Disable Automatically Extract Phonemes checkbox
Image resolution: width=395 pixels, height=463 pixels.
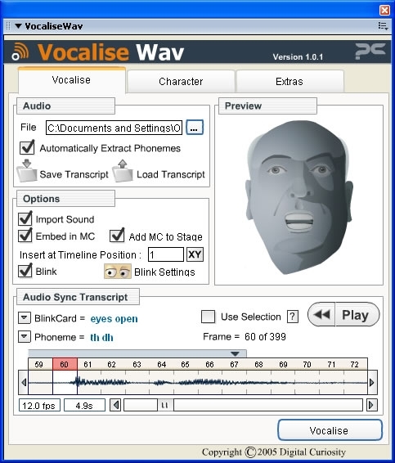(x=27, y=147)
